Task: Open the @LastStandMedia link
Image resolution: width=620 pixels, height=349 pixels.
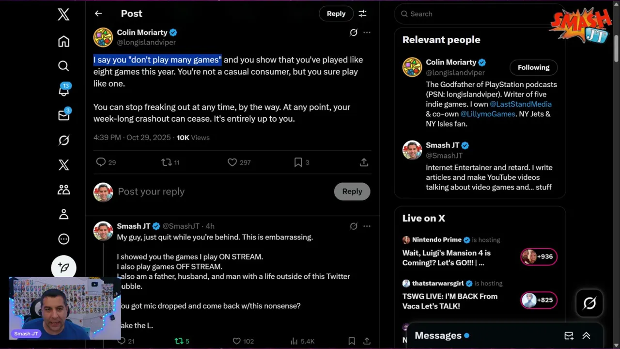Action: click(x=520, y=104)
